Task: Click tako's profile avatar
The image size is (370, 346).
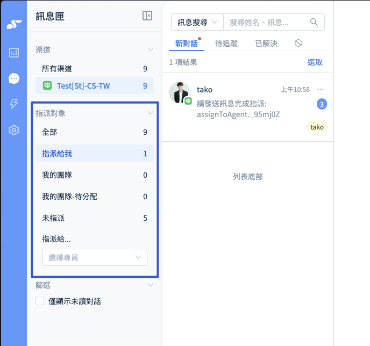Action: (x=180, y=92)
